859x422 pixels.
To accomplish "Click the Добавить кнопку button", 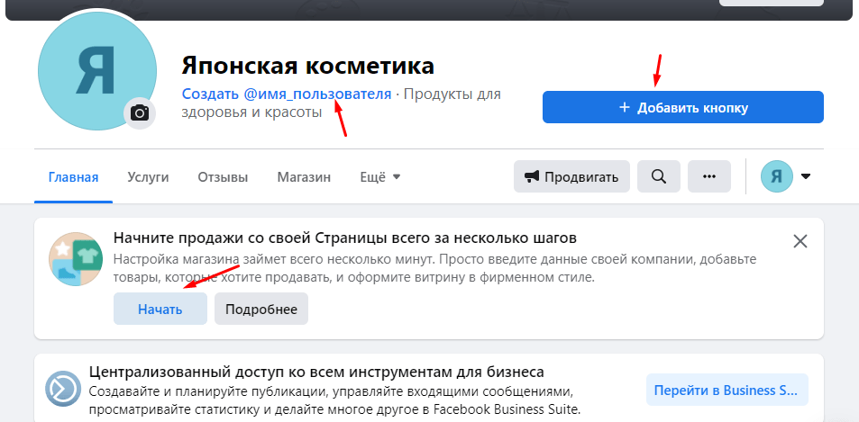I will click(683, 107).
